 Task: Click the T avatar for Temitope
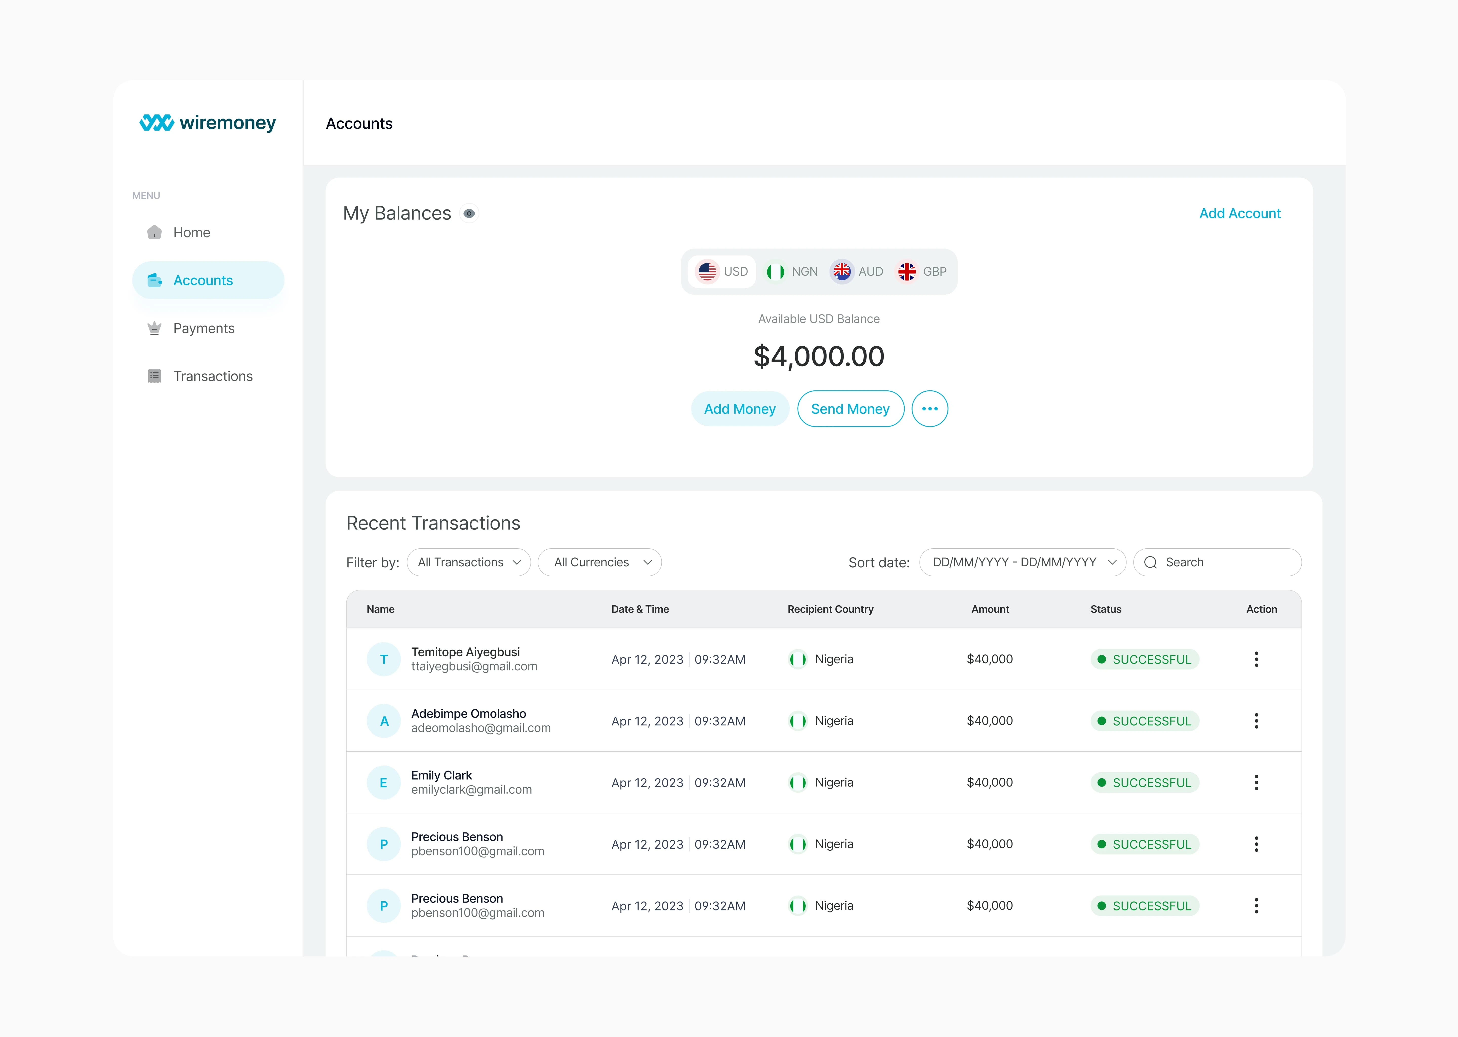pos(384,660)
